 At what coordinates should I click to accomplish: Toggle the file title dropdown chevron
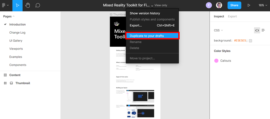coord(152,6)
